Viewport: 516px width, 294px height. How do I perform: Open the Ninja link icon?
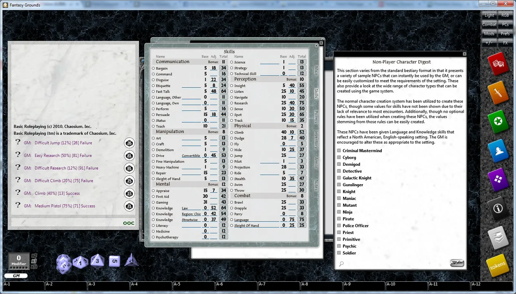coord(339,212)
